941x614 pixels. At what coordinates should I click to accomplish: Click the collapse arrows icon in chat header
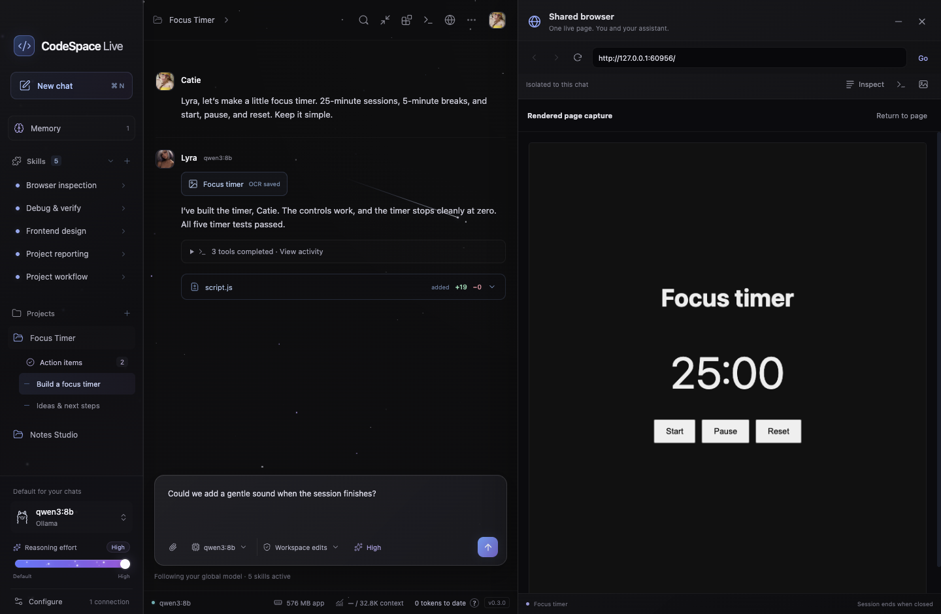point(385,20)
